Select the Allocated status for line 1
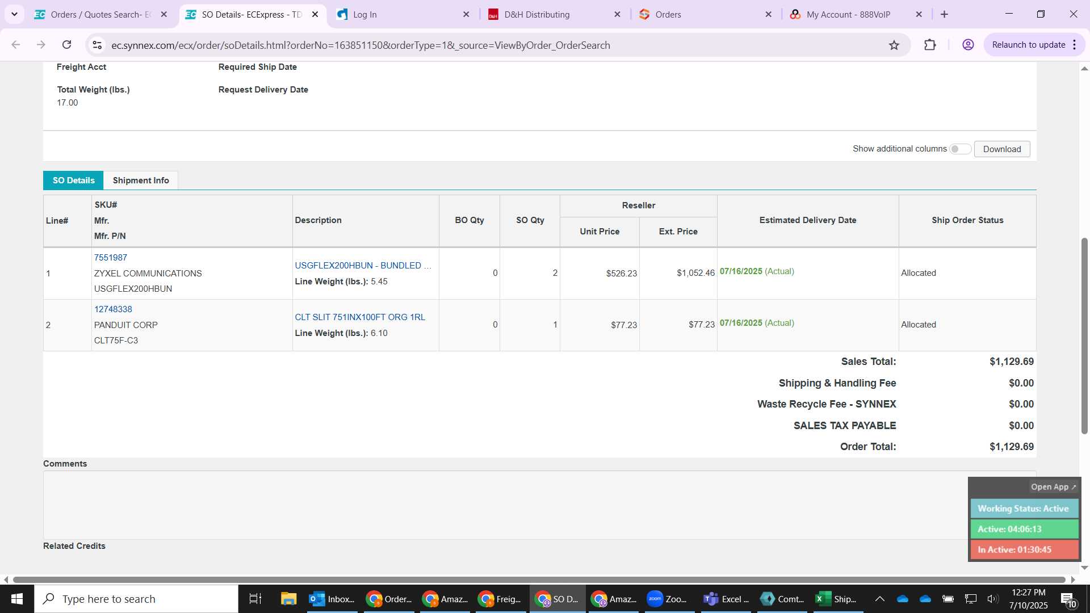1090x613 pixels. 919,273
